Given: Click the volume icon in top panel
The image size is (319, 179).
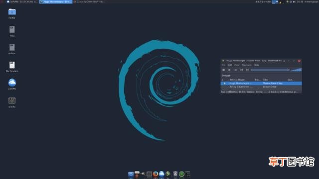Looking at the screenshot, I should pos(294,1).
